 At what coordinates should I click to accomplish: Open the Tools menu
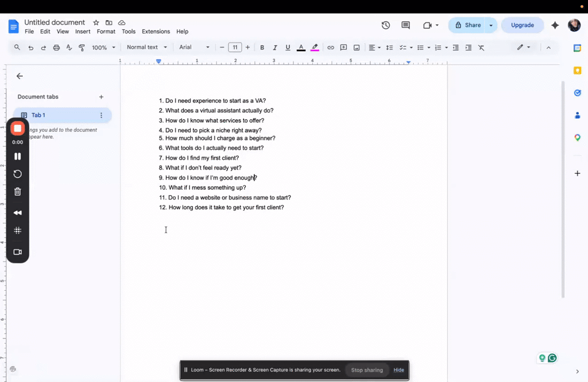tap(128, 32)
